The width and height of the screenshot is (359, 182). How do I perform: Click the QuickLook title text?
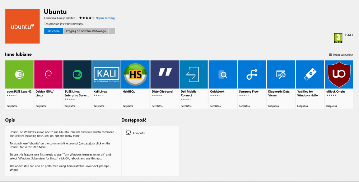click(217, 92)
